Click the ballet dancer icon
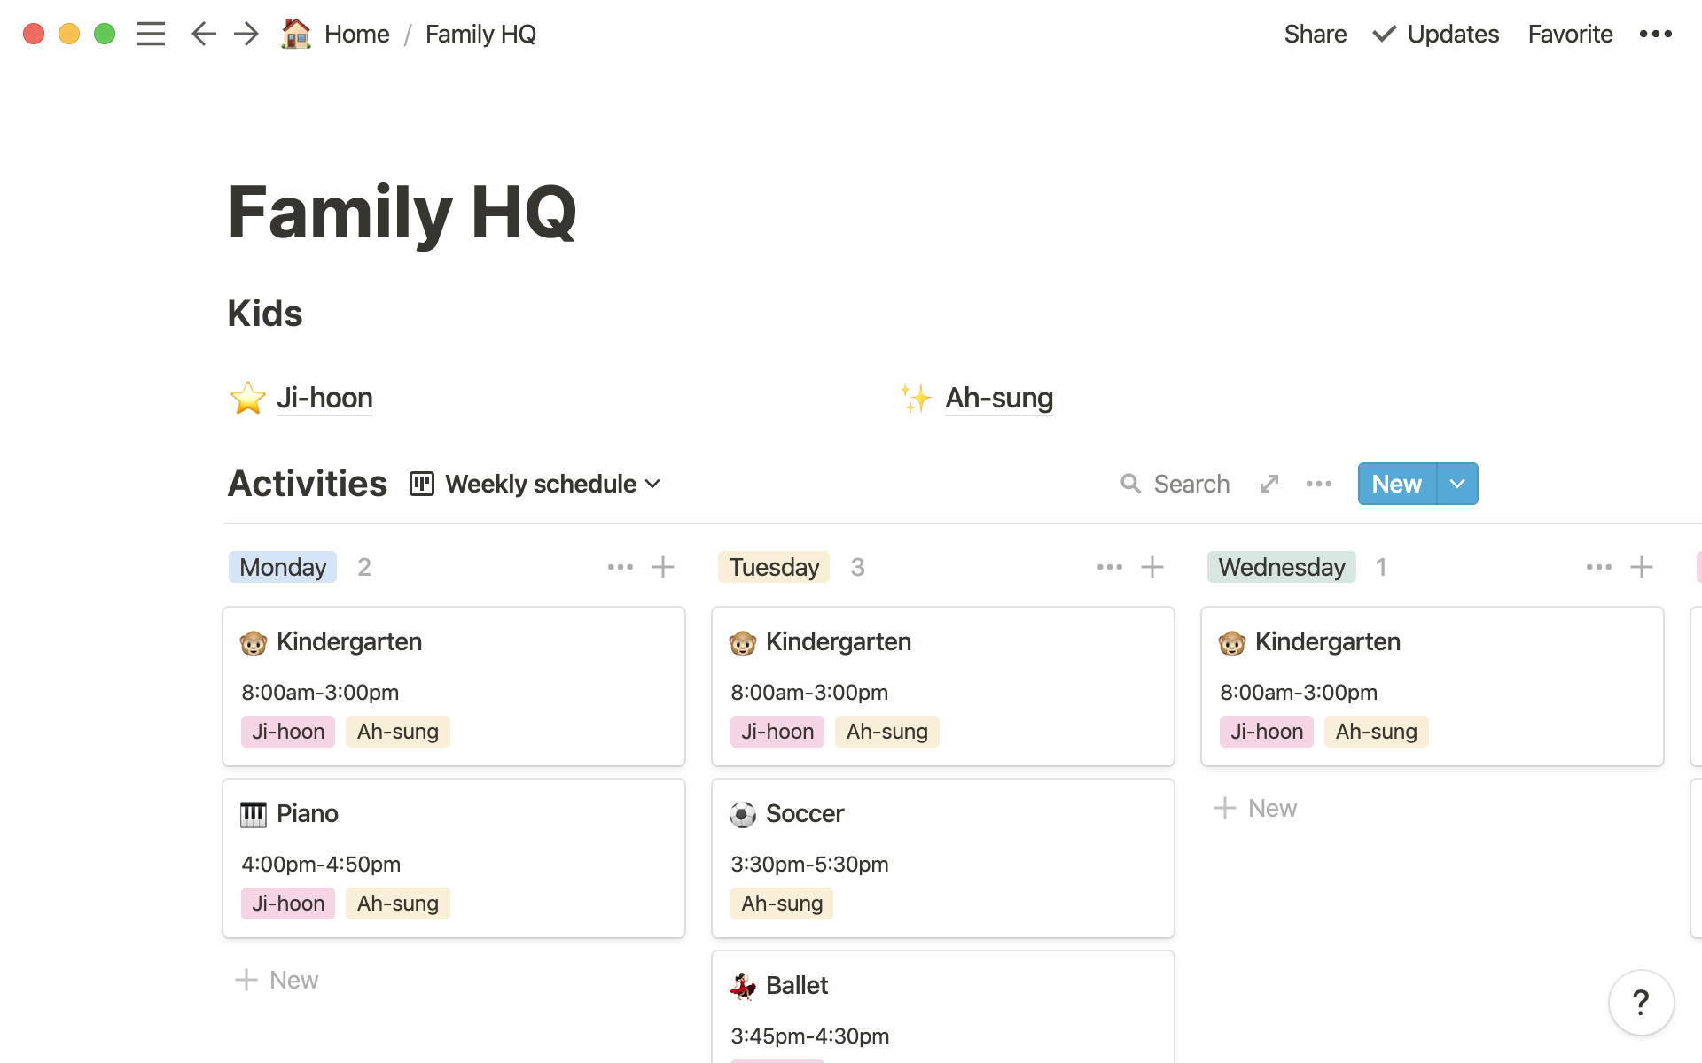This screenshot has height=1063, width=1702. click(743, 986)
